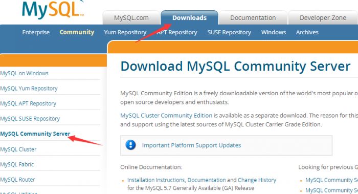Go to Enterprise in the blue navigation bar

tap(36, 32)
